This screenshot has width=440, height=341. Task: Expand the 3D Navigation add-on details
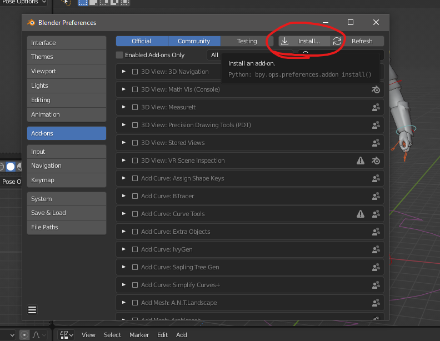[x=123, y=72]
